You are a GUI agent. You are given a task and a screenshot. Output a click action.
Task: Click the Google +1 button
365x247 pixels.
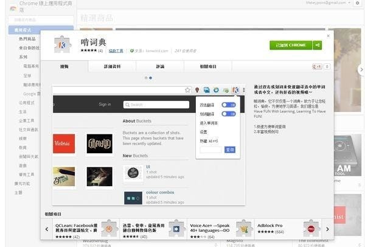[x=317, y=66]
